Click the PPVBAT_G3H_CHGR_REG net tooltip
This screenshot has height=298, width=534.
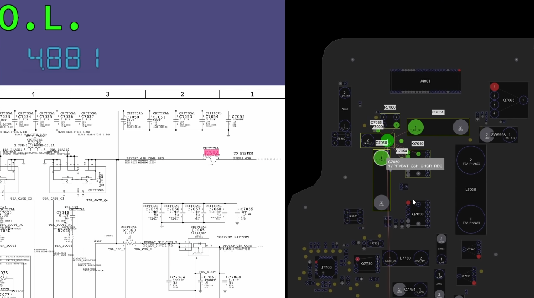[x=415, y=164]
